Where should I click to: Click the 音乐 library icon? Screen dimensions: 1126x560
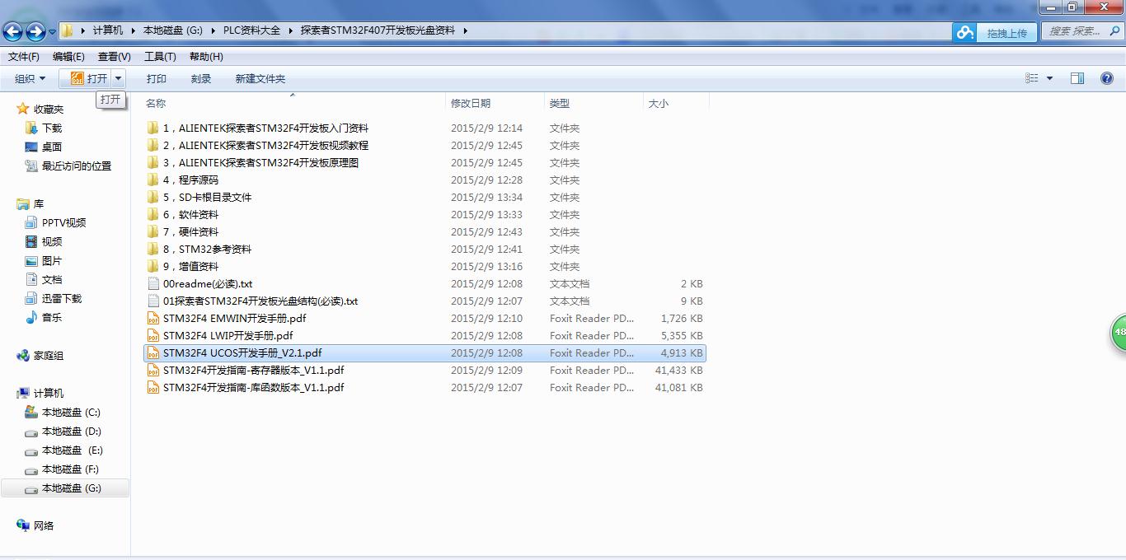[31, 318]
